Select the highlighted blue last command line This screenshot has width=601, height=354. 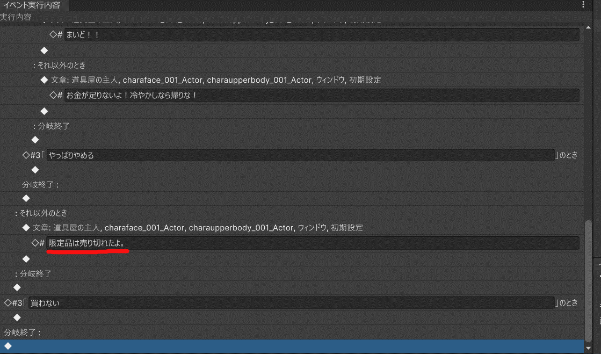point(290,346)
